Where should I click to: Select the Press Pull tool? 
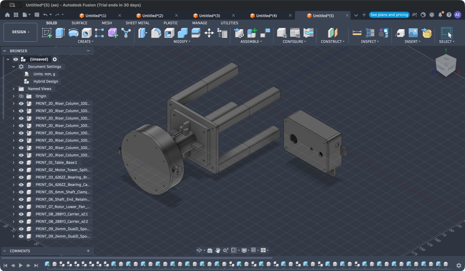[x=143, y=33]
